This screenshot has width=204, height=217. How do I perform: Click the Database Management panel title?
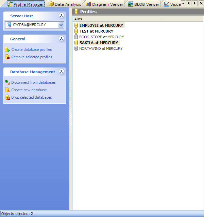click(33, 72)
